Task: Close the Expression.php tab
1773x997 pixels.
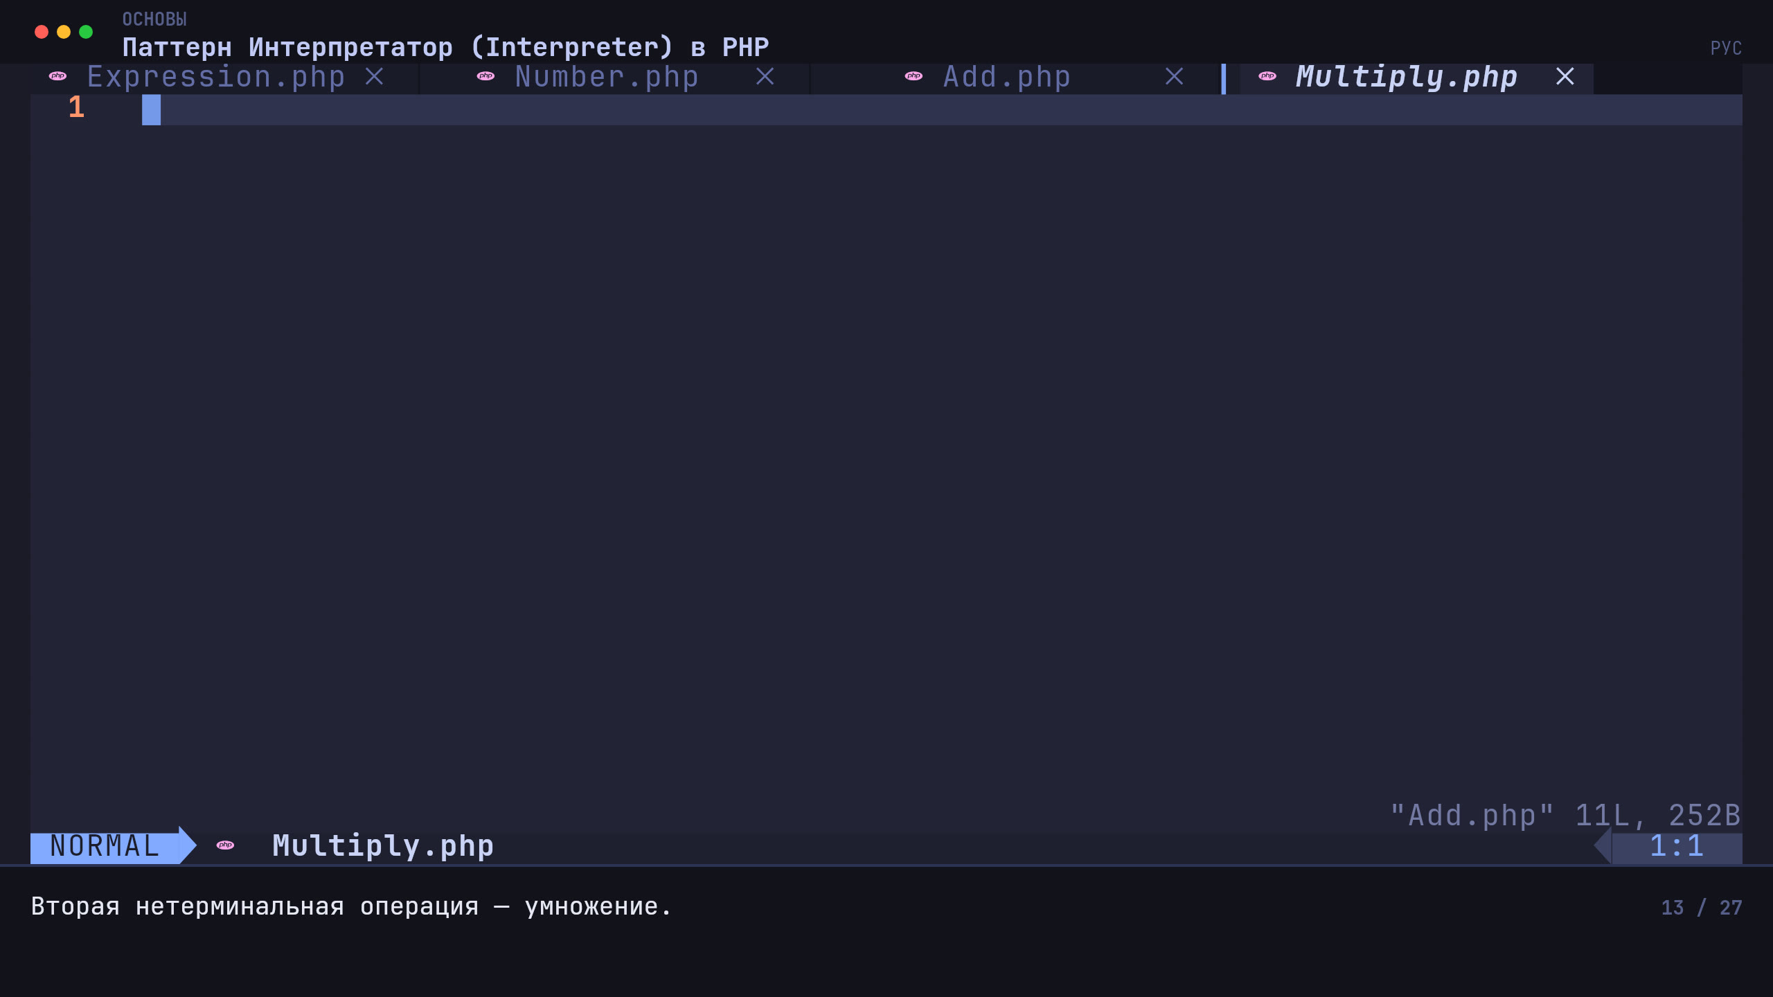Action: (375, 76)
